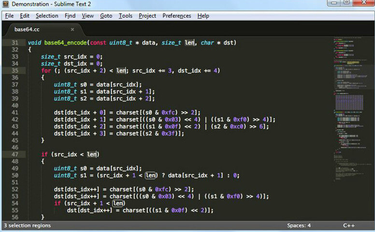Screen dimensions: 375x232
Task: Click 'dst_idx' on line 34 declaration
Action: click(x=75, y=64)
